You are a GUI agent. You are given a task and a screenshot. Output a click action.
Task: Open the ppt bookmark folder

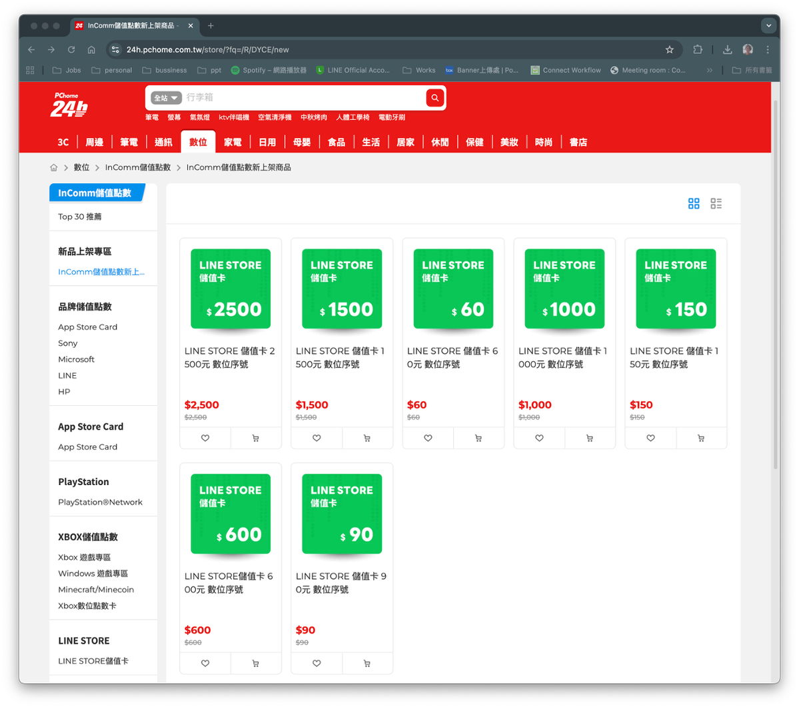209,70
